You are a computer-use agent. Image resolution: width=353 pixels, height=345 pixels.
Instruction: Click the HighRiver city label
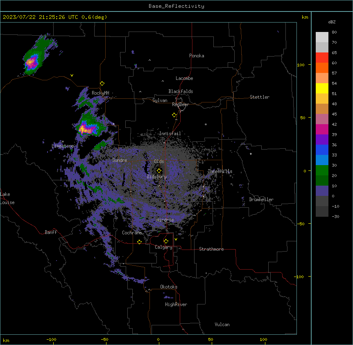click(x=176, y=304)
